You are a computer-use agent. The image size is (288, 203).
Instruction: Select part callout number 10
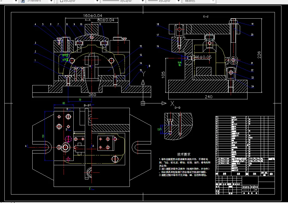click(x=81, y=24)
